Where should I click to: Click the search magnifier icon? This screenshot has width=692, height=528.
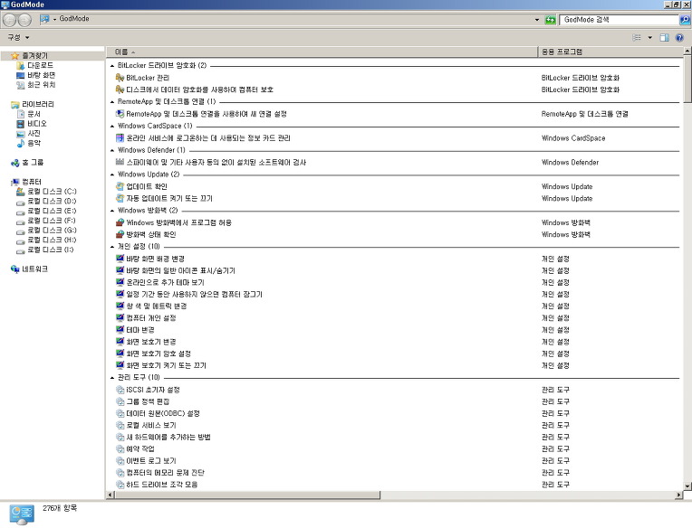pyautogui.click(x=685, y=20)
